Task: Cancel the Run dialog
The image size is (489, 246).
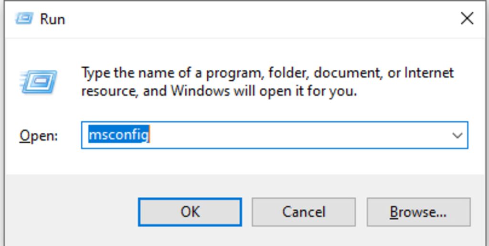Action: coord(303,212)
